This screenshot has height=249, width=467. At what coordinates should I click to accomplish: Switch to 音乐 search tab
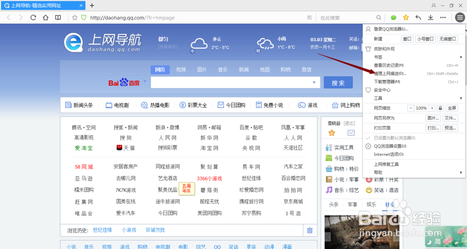(x=223, y=69)
